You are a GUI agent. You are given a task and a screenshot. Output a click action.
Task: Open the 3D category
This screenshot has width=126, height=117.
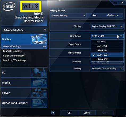[x=24, y=72]
